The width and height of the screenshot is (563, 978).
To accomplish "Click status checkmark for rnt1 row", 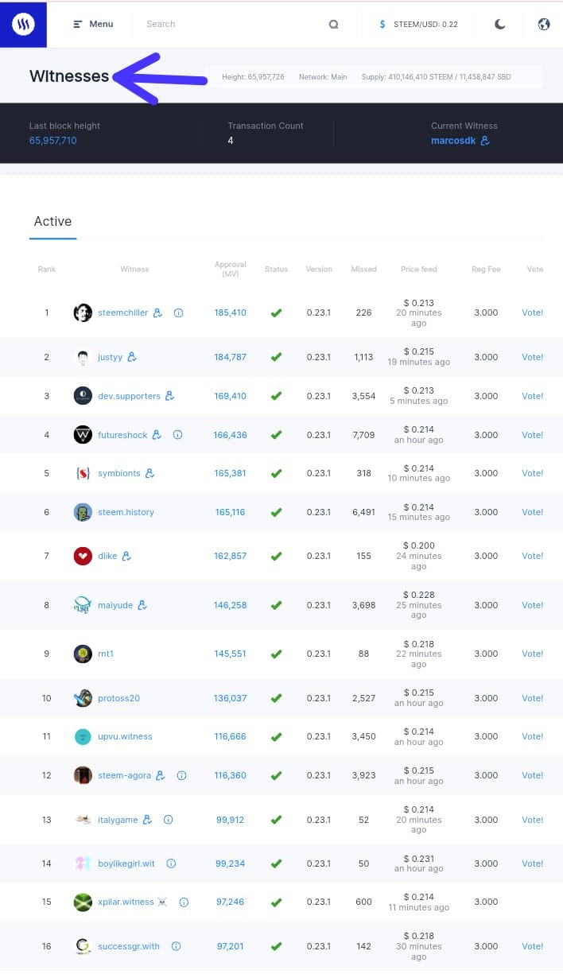I will coord(276,654).
